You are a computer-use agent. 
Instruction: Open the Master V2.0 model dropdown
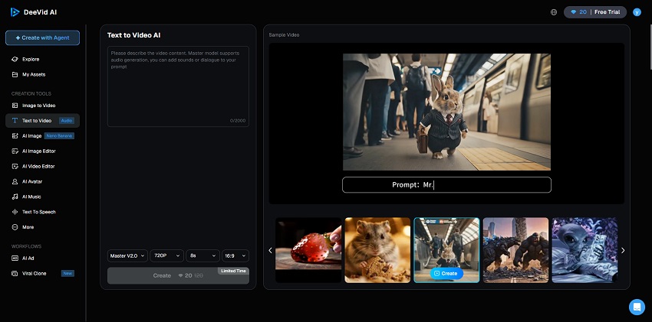point(127,255)
